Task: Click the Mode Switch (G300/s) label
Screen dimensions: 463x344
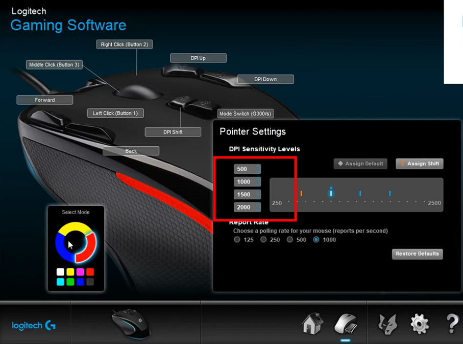Action: [x=246, y=113]
